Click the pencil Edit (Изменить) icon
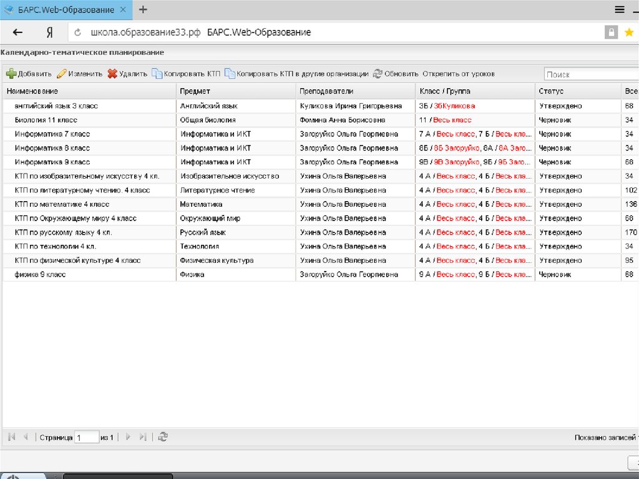 61,74
